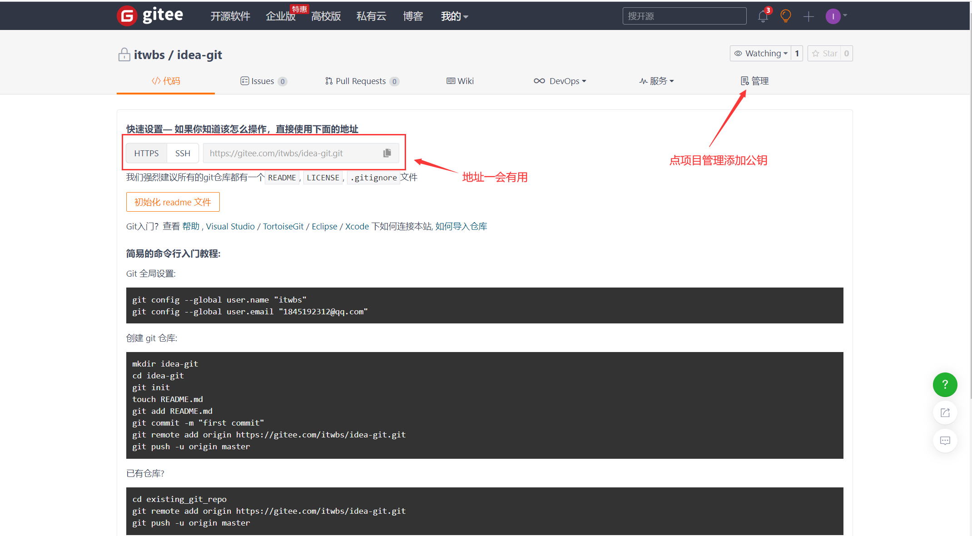Open the 如何导入仓库 link
The image size is (972, 536).
(x=461, y=226)
